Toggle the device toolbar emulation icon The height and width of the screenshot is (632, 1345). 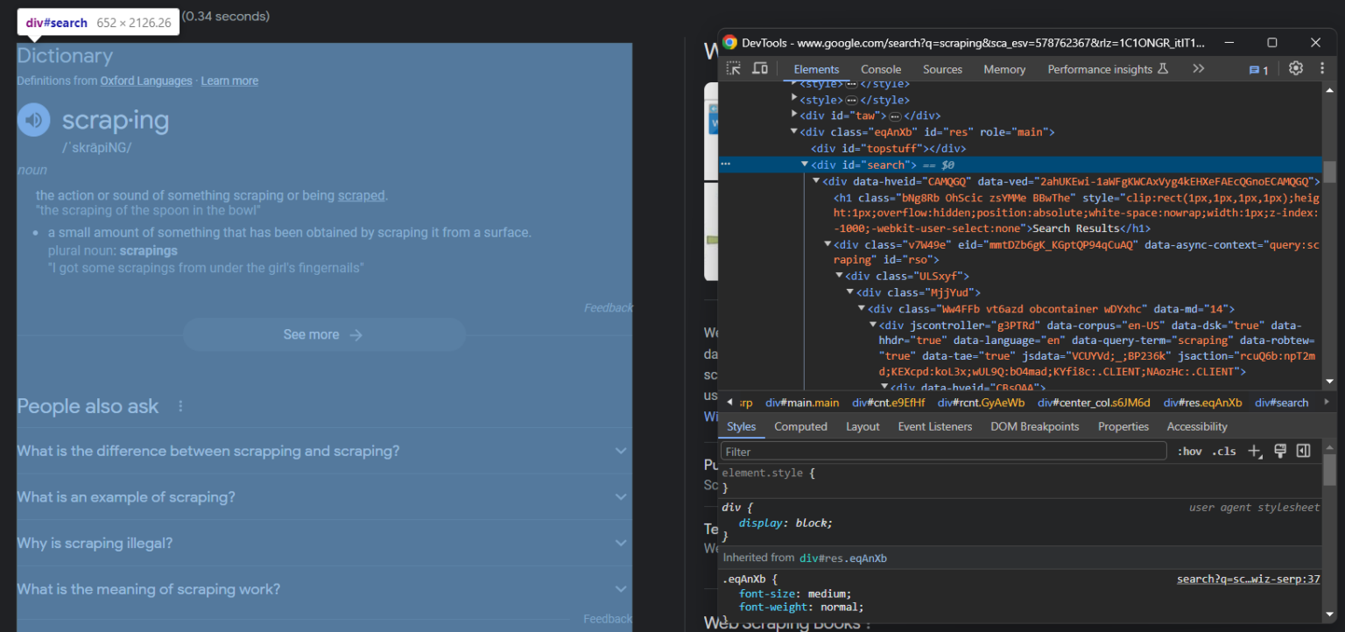pyautogui.click(x=760, y=69)
